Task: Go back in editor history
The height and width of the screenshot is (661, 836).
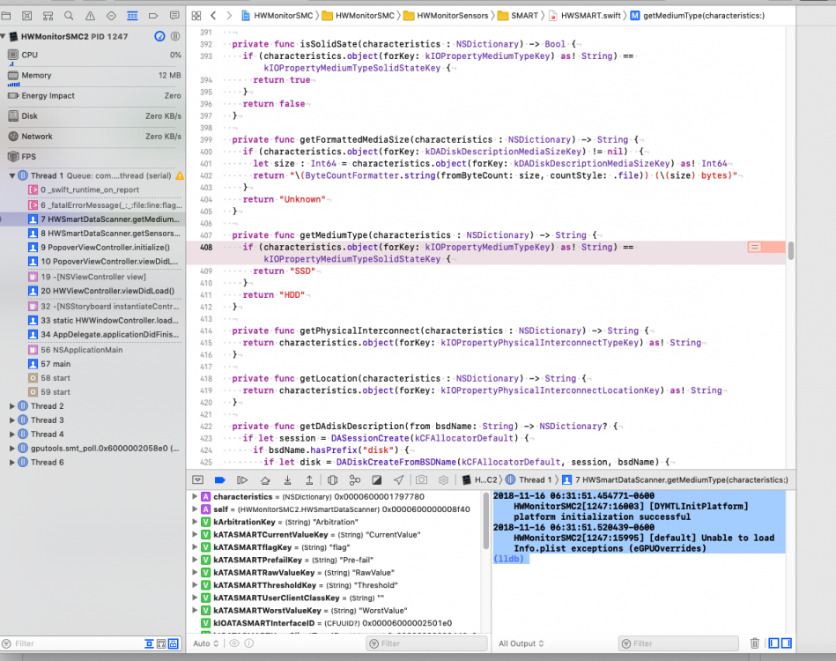Action: [213, 16]
